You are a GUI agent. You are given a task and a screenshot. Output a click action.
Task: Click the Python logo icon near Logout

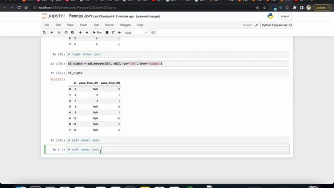(x=270, y=16)
